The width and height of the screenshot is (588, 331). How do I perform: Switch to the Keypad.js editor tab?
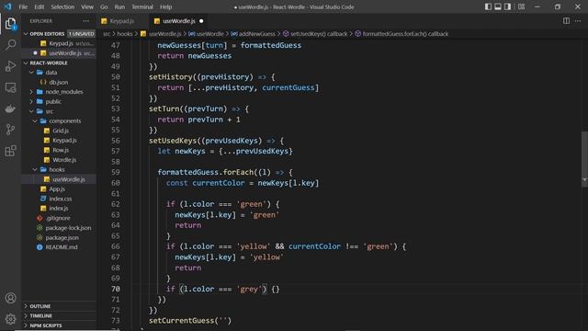(x=121, y=21)
